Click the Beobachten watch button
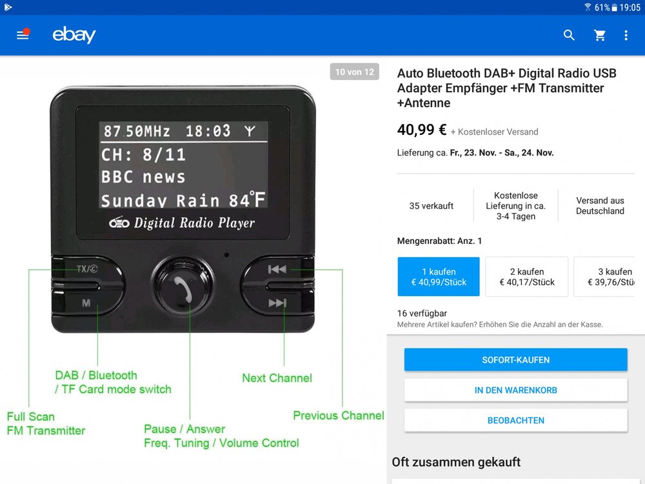645x484 pixels. (x=515, y=420)
